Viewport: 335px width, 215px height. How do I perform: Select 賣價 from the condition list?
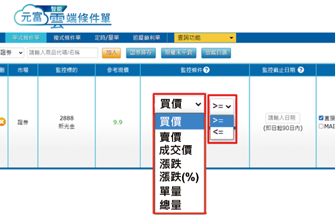(170, 137)
